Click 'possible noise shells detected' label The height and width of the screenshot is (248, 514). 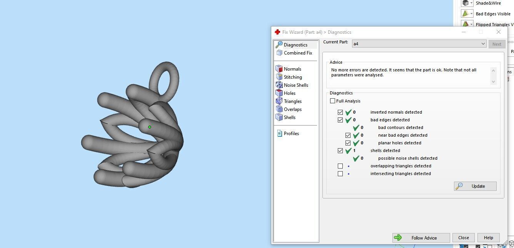tap(408, 158)
